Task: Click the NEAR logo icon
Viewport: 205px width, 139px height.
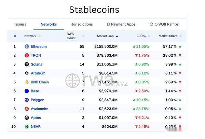Action: pyautogui.click(x=27, y=127)
